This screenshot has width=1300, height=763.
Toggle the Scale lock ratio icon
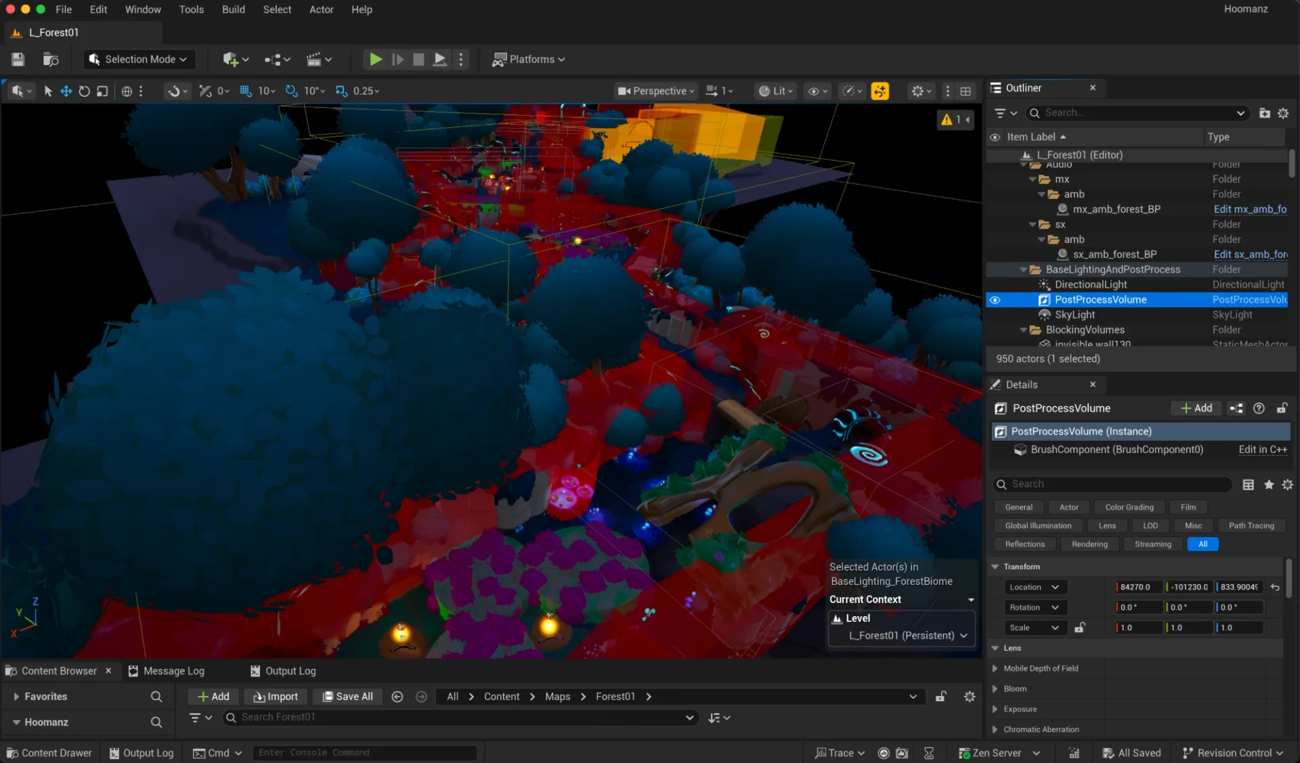1080,628
